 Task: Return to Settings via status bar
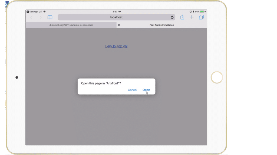point(32,12)
